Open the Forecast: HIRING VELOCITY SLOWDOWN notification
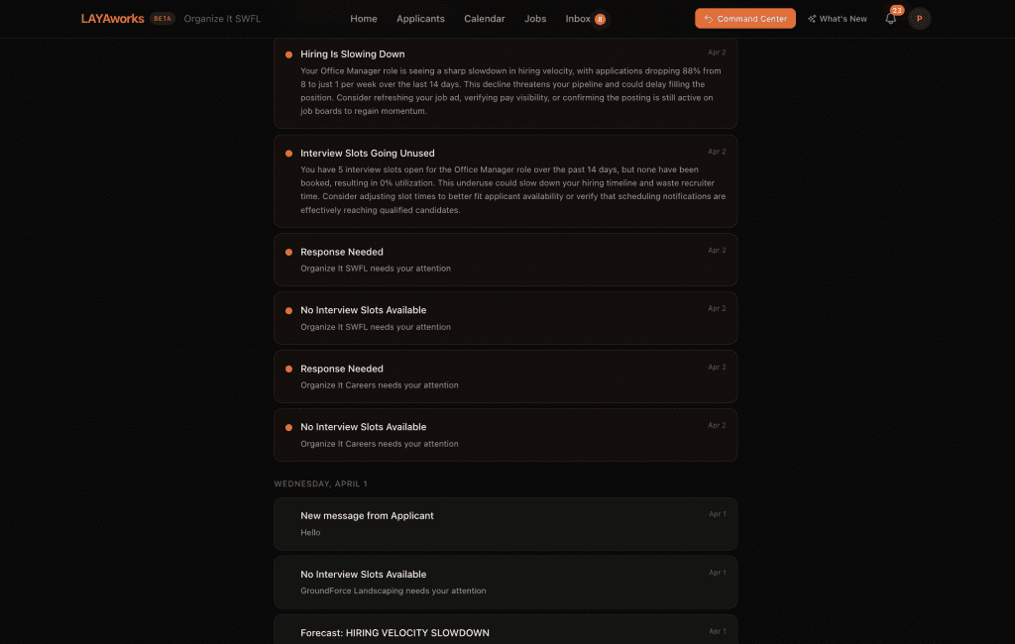Screen dimensions: 1015x644 [506, 632]
